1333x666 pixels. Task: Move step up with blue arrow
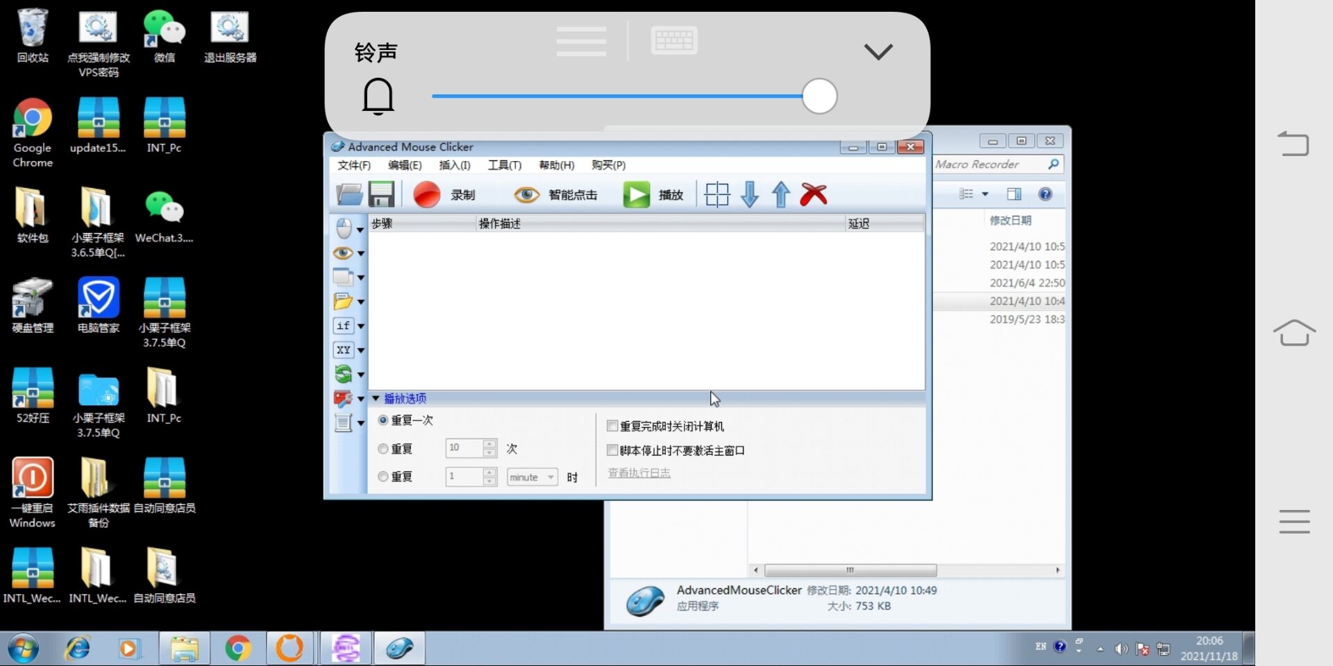point(781,195)
